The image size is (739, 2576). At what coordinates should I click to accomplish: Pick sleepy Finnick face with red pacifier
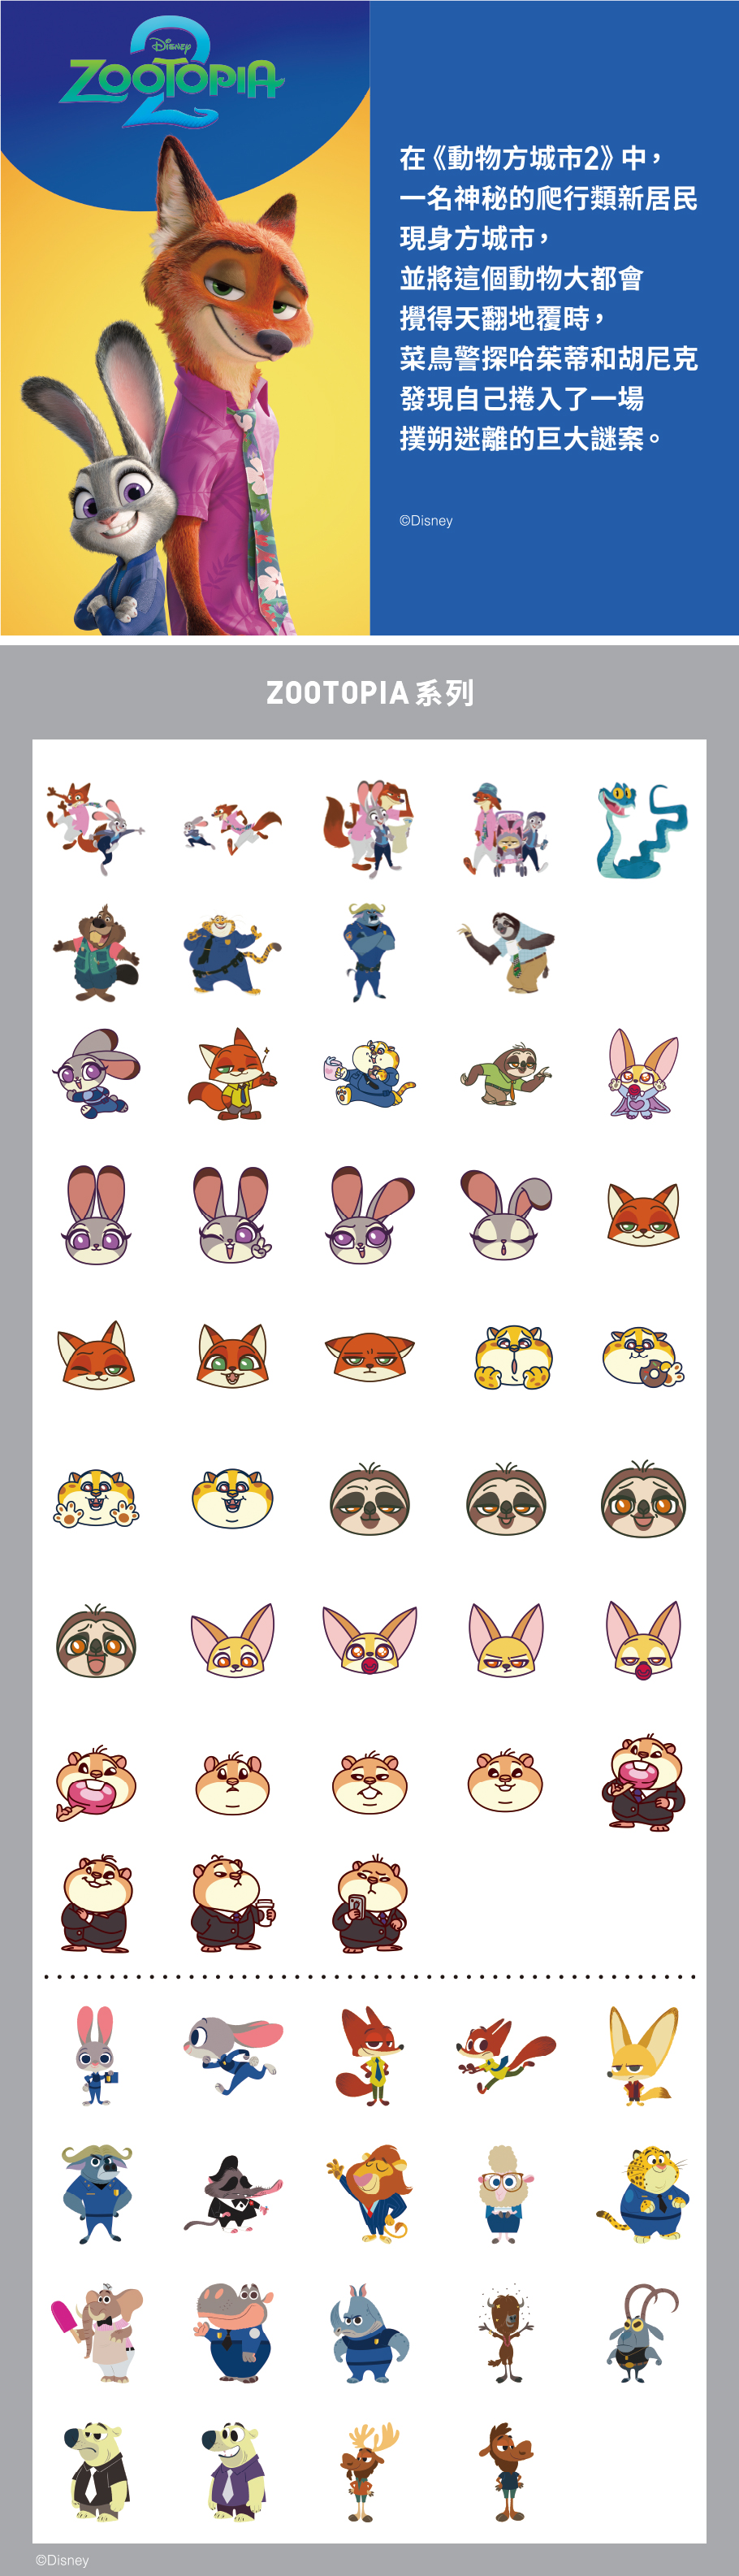(x=643, y=1640)
